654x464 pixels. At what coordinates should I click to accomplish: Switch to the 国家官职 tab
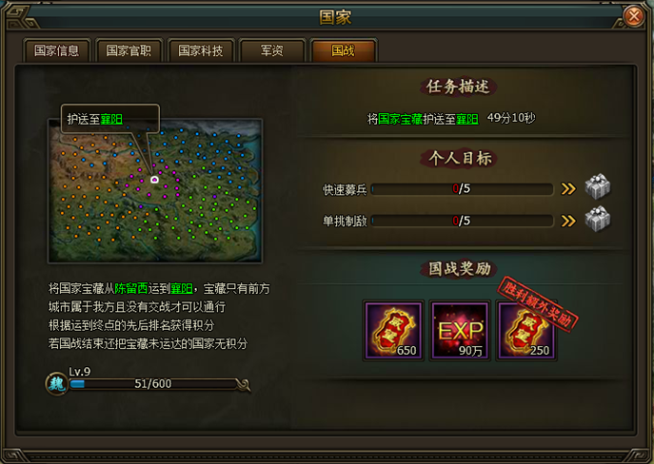pyautogui.click(x=129, y=50)
